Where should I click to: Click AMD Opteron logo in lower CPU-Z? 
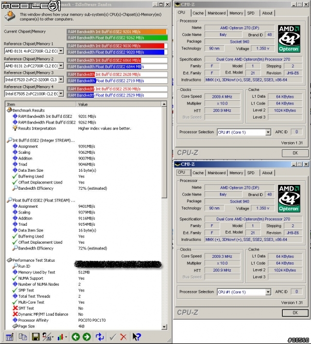[x=289, y=199]
